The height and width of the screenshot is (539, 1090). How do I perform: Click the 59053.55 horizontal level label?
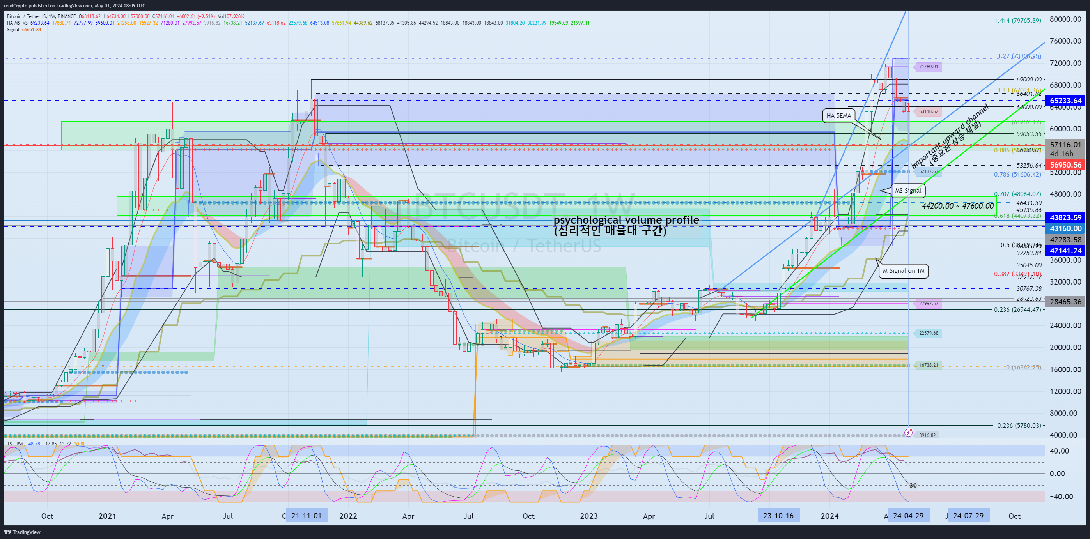click(1029, 134)
